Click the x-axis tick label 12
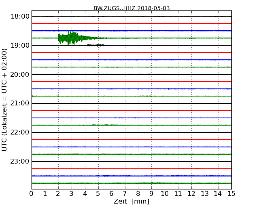 [191, 193]
